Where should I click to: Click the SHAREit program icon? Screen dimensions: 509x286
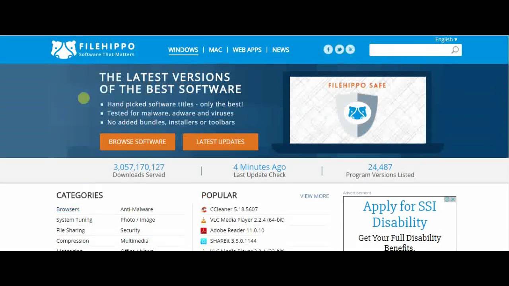[204, 241]
